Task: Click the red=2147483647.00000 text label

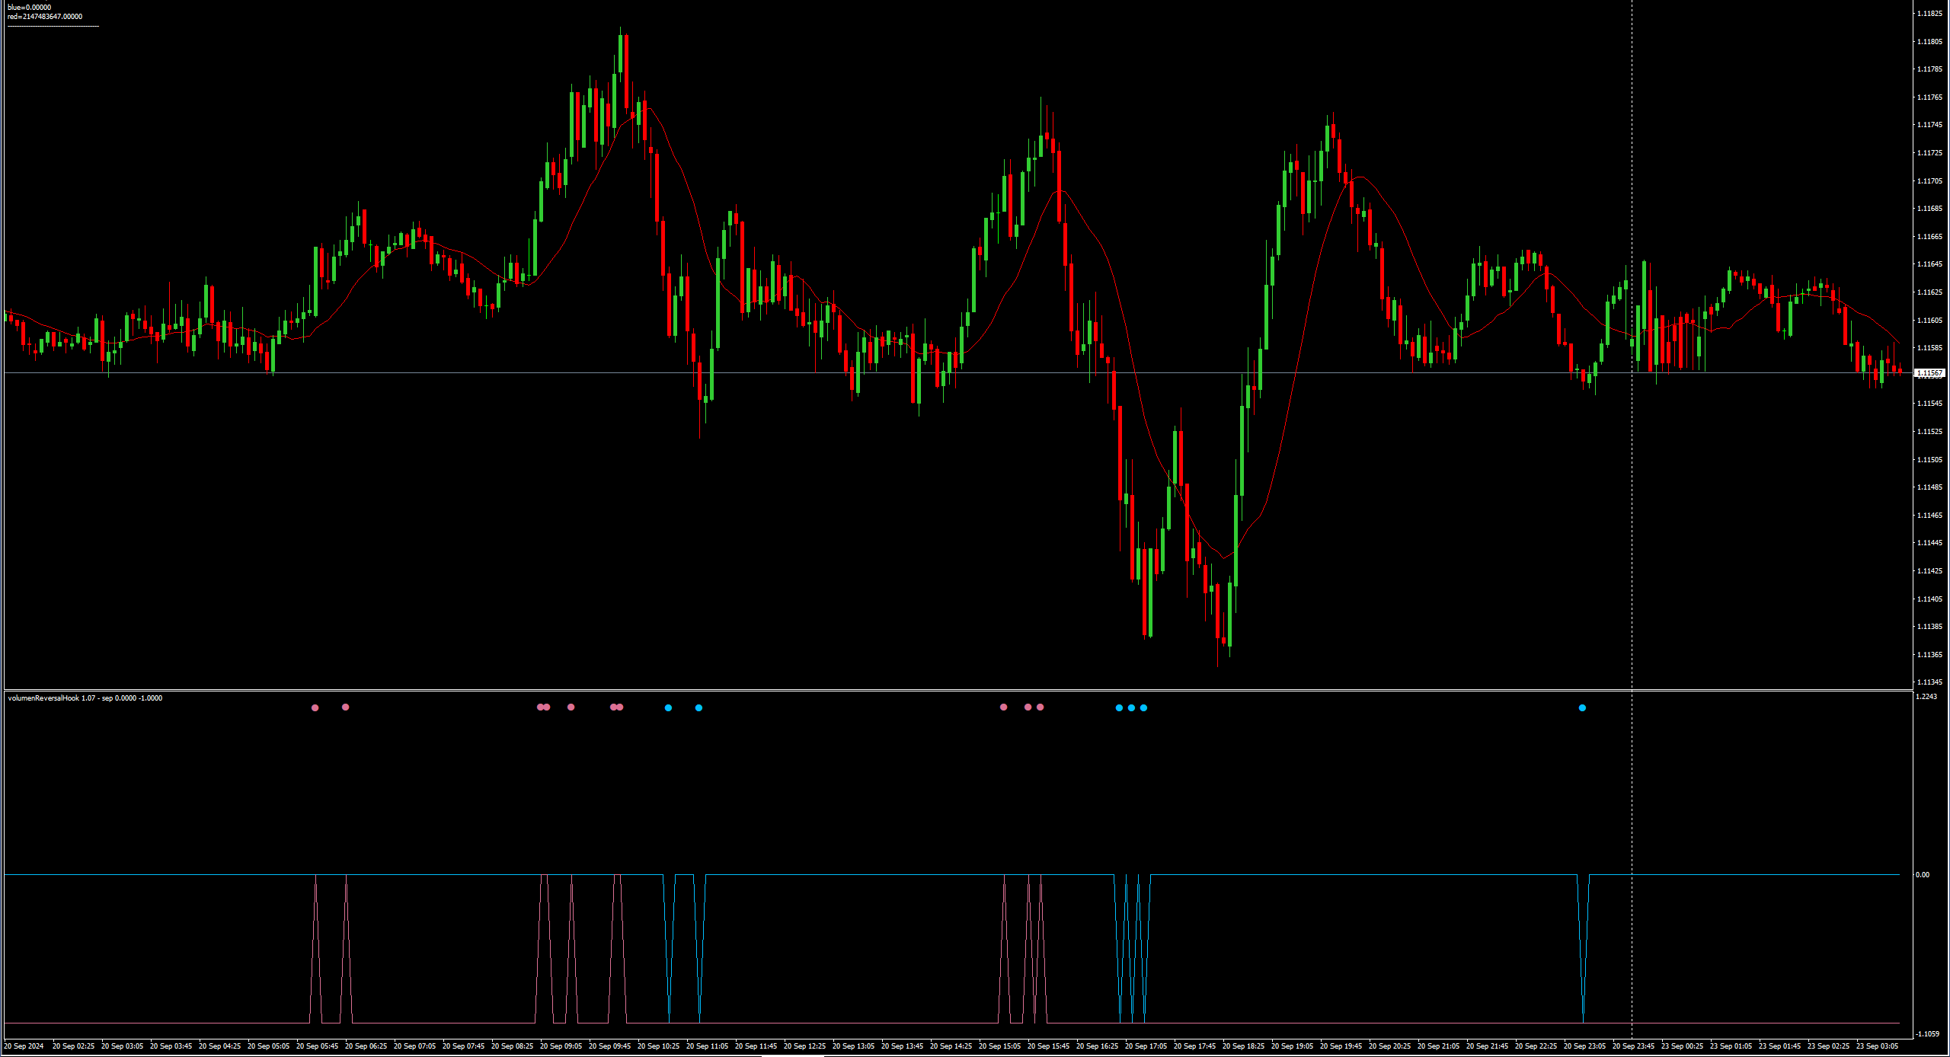Action: point(44,17)
